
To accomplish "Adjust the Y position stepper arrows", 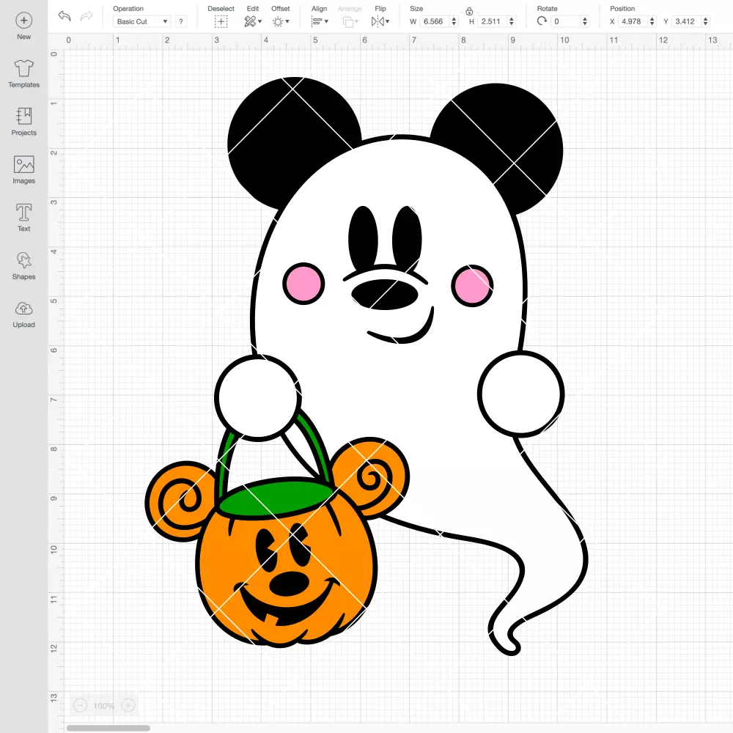I will pyautogui.click(x=706, y=21).
